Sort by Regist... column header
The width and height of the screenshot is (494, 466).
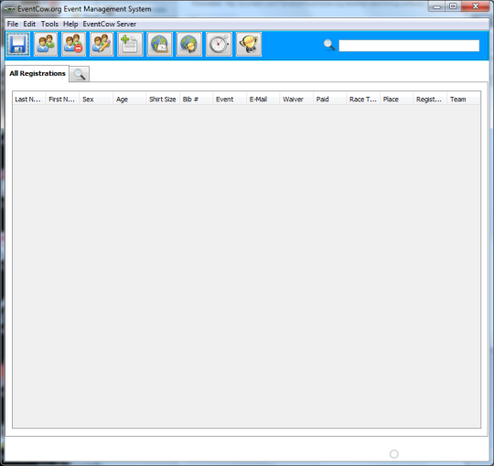pyautogui.click(x=430, y=99)
